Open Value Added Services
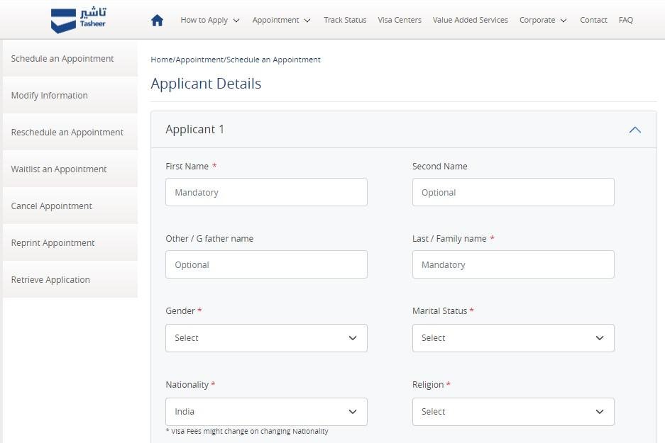 (471, 20)
